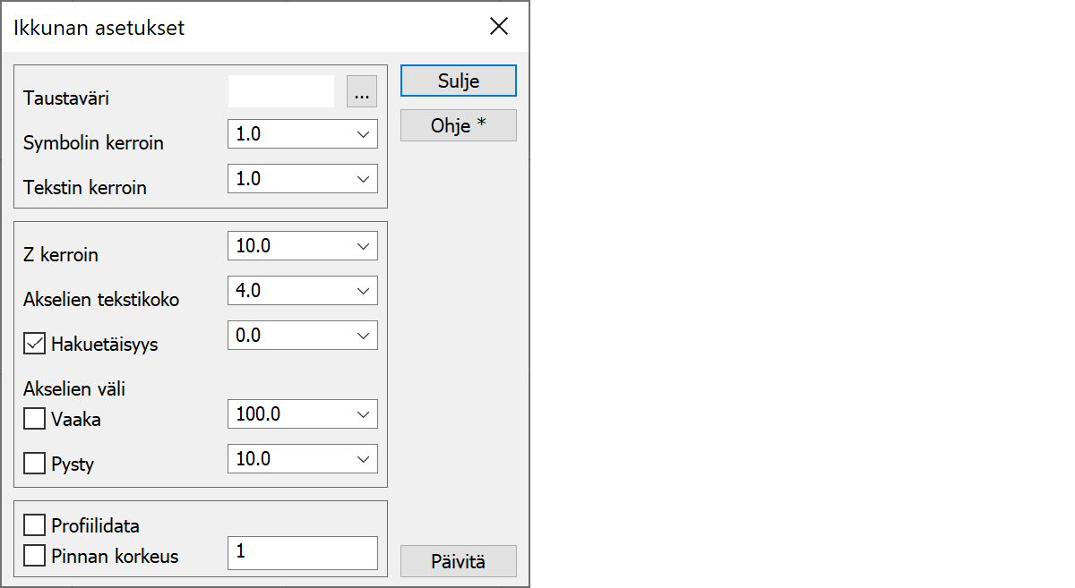Enable the Profiilidata checkbox
This screenshot has width=1075, height=588.
35,525
